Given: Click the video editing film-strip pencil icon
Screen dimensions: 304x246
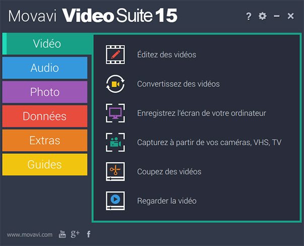Looking at the screenshot, I should [115, 54].
